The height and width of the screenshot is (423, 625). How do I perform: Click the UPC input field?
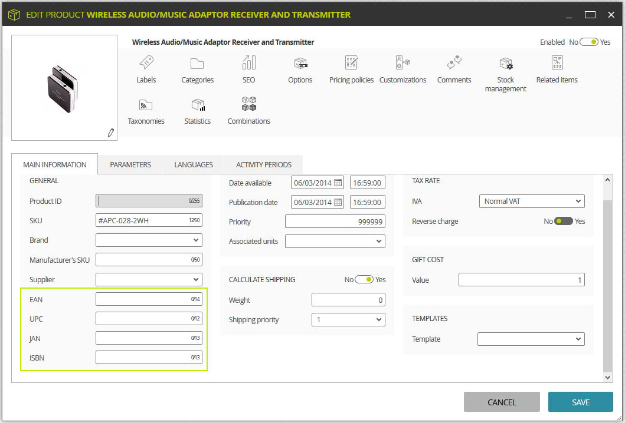tap(149, 318)
